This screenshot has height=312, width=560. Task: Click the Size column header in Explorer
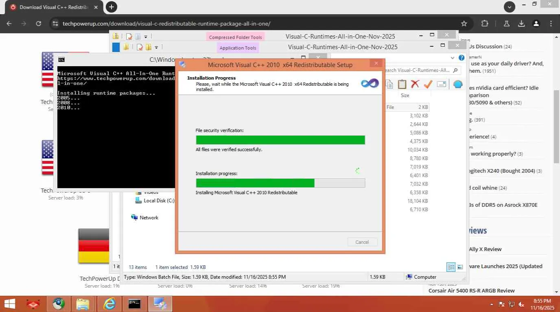405,95
